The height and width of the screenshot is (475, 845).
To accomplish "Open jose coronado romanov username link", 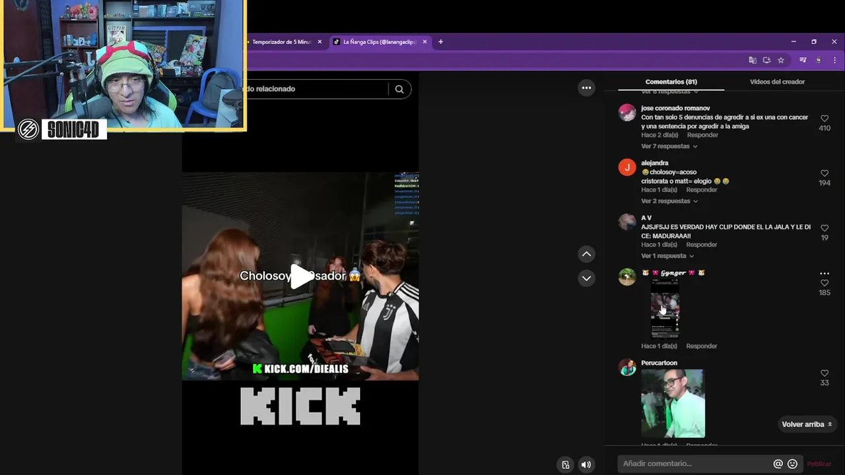I will (x=675, y=108).
